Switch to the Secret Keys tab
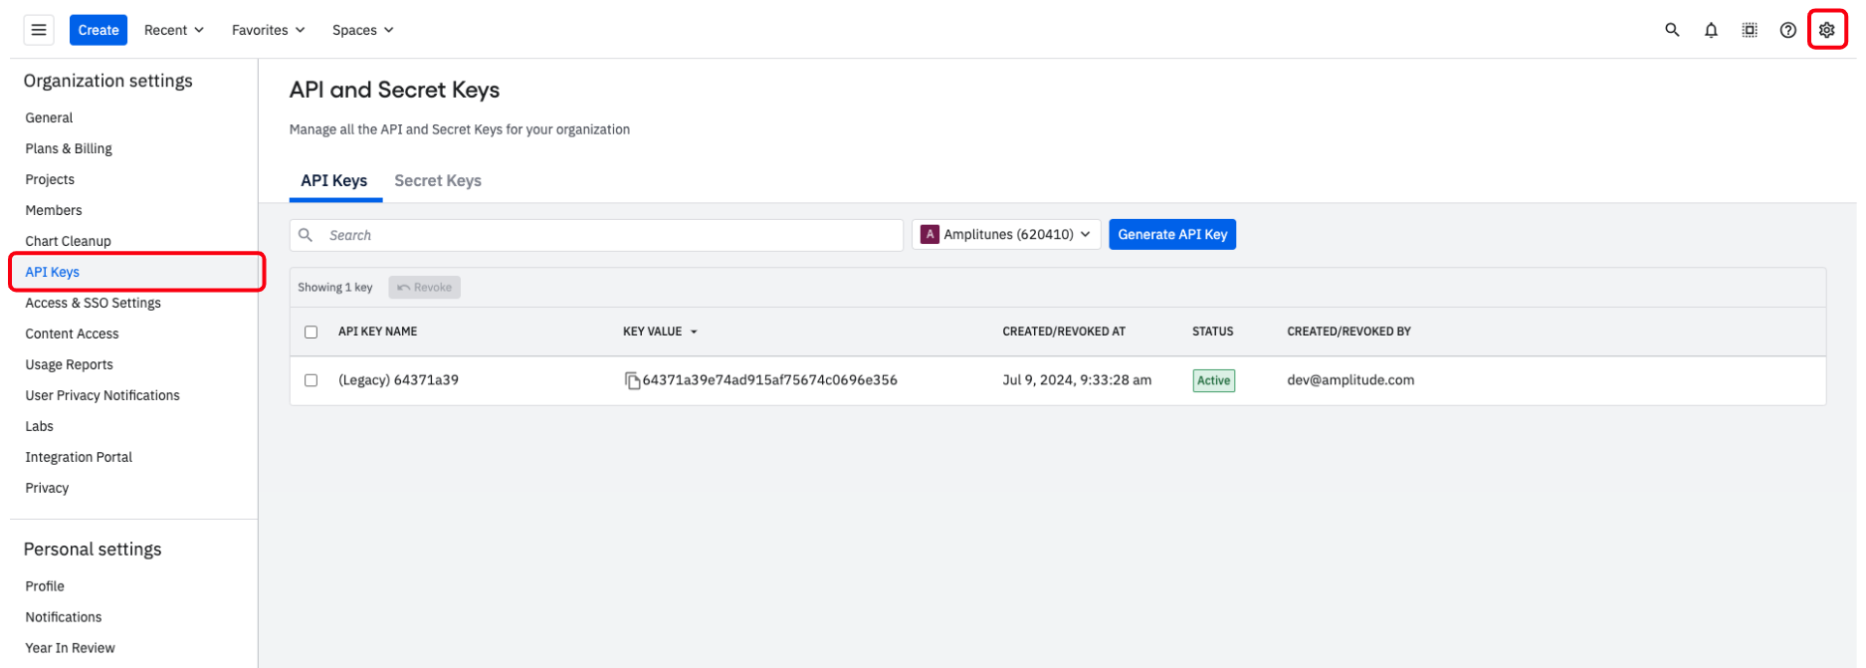The width and height of the screenshot is (1866, 668). coord(438,180)
